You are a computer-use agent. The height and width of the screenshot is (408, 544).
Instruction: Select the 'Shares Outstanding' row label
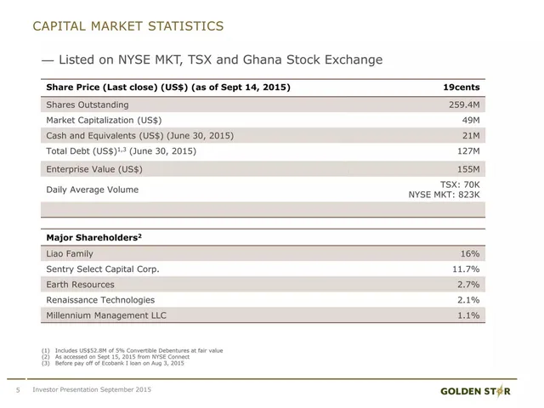click(x=88, y=105)
